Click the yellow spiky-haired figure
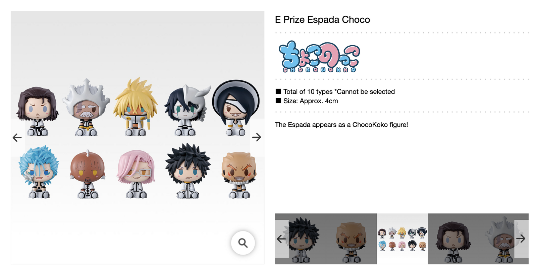Viewport: 536px width, 271px height. 136,107
